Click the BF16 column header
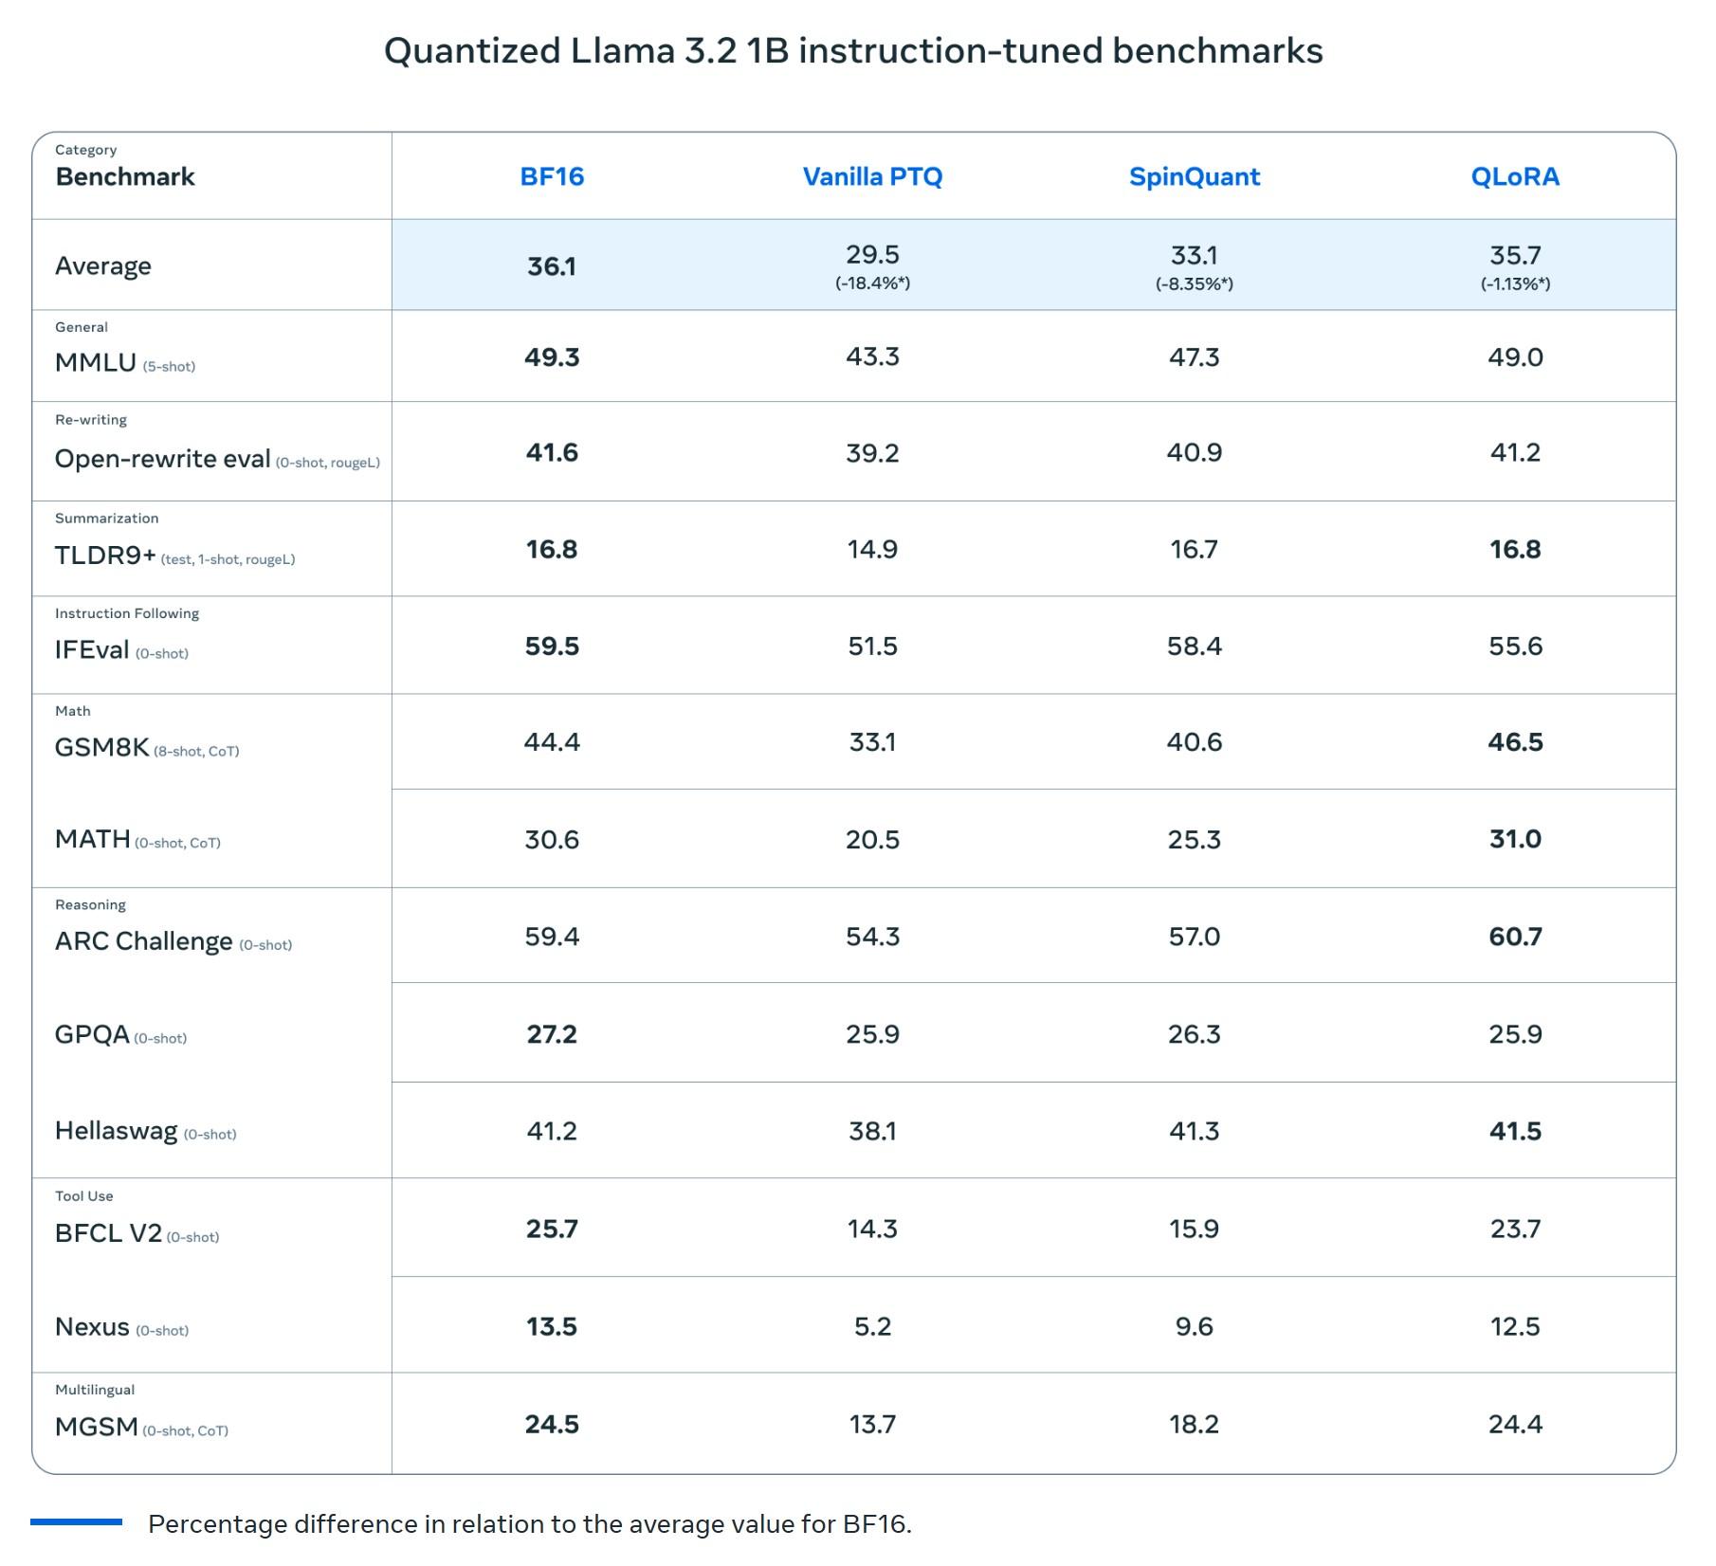Viewport: 1716px width, 1566px height. point(552,176)
